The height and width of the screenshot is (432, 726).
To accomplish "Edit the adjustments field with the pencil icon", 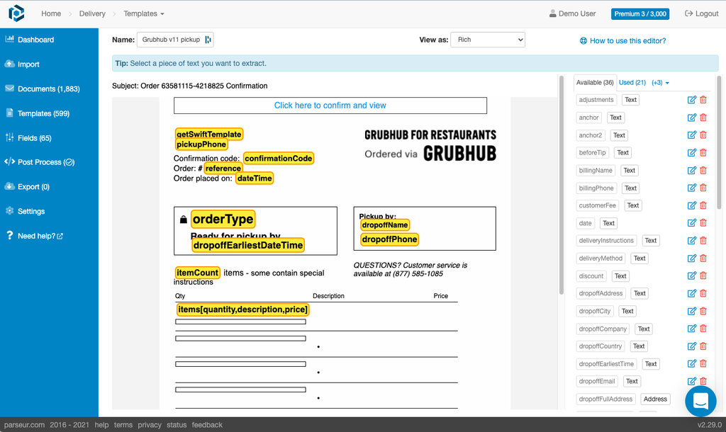I will pyautogui.click(x=691, y=99).
